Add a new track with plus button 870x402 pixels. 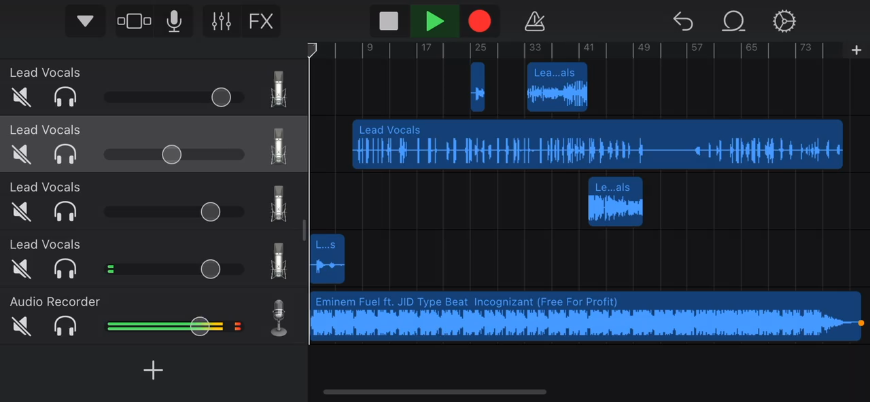pos(154,370)
